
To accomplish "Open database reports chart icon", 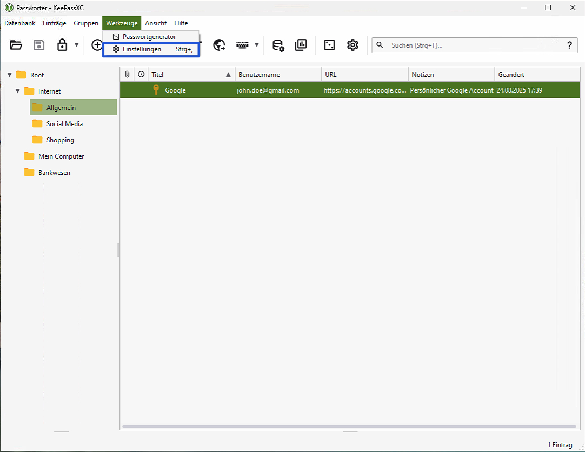I will click(x=301, y=45).
